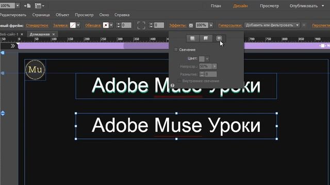Click the corner radius stepper arrows
The image size is (330, 185).
coord(151,25)
